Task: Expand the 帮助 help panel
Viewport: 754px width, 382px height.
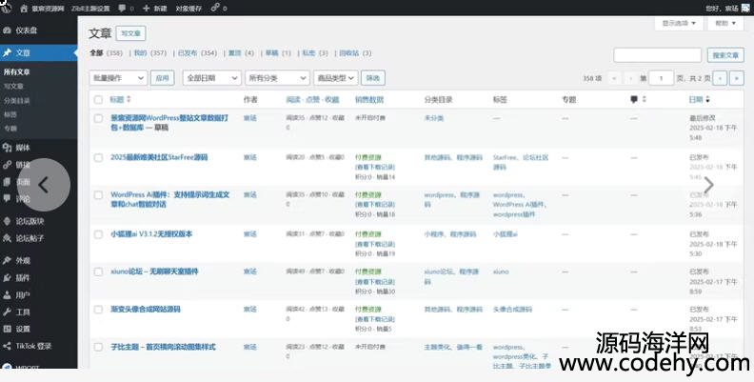Action: point(725,23)
